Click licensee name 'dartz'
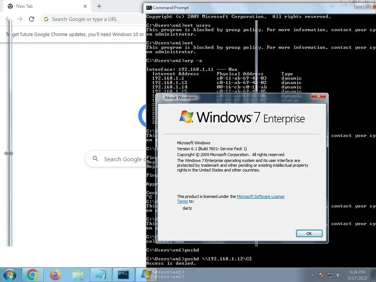The height and width of the screenshot is (282, 376). tap(187, 208)
